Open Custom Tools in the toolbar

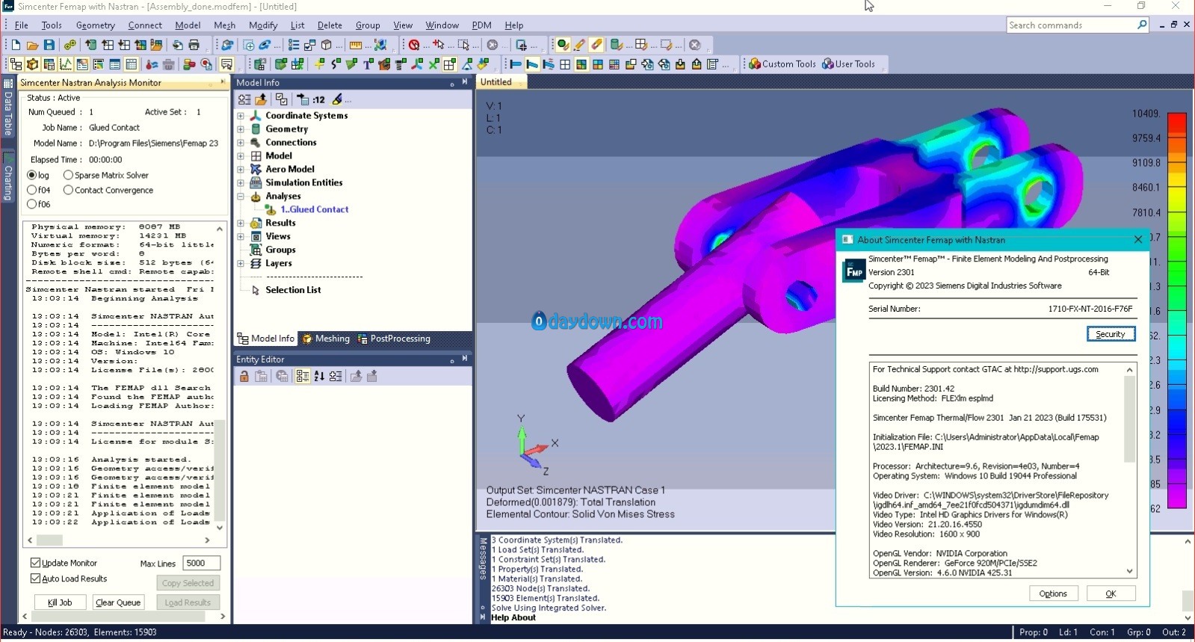[782, 64]
